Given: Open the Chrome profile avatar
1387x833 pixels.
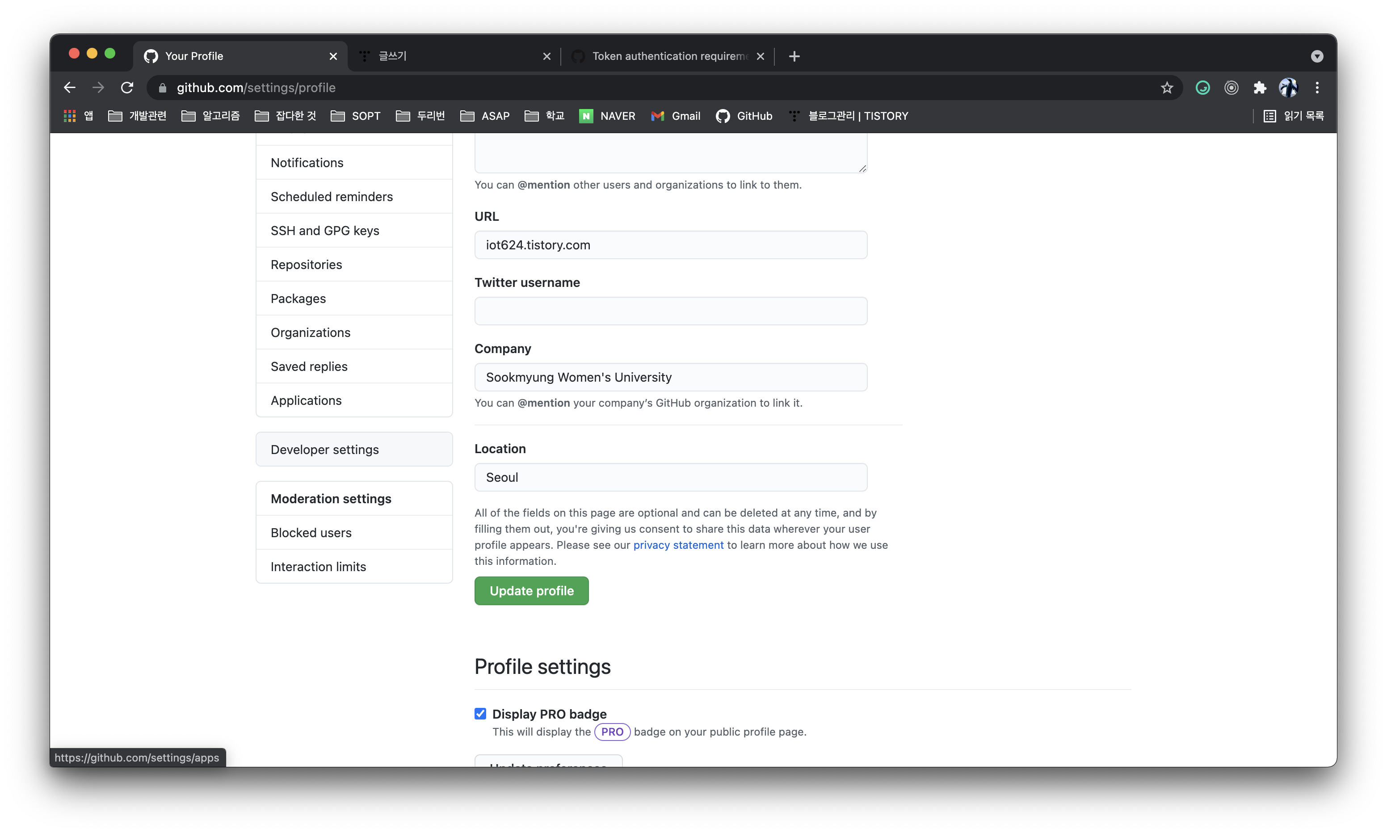Looking at the screenshot, I should pos(1288,88).
